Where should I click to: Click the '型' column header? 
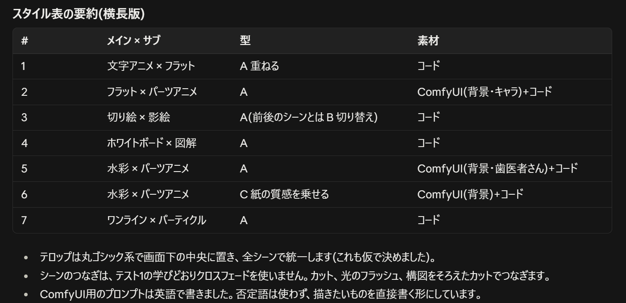pyautogui.click(x=245, y=41)
